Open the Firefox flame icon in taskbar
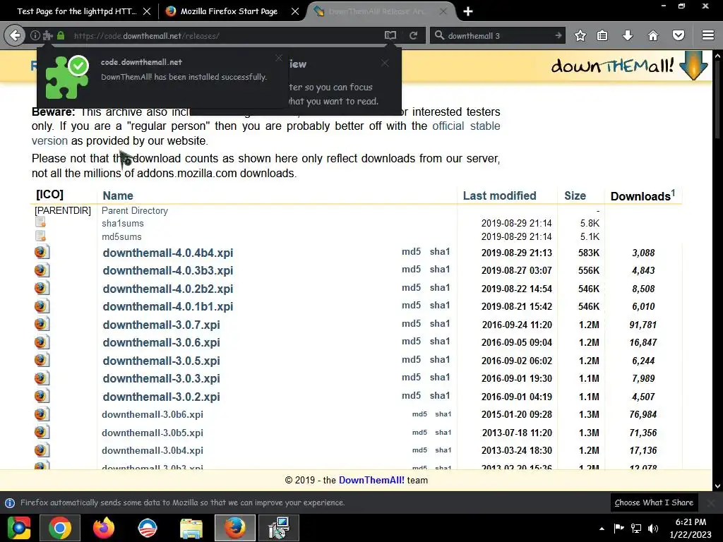 [104, 528]
